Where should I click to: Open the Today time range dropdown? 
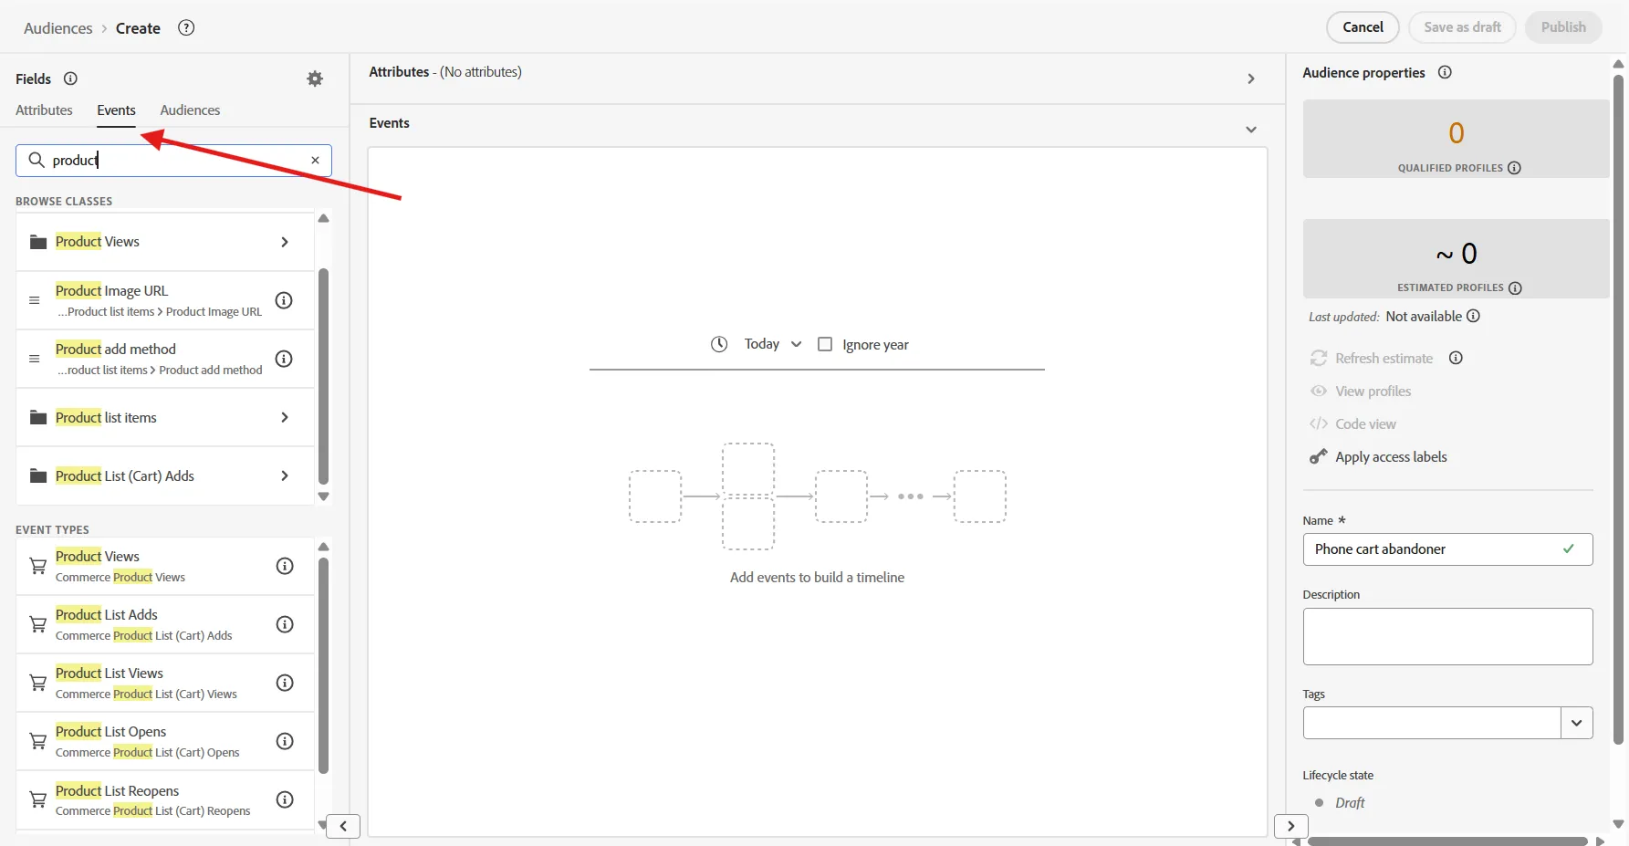point(772,344)
